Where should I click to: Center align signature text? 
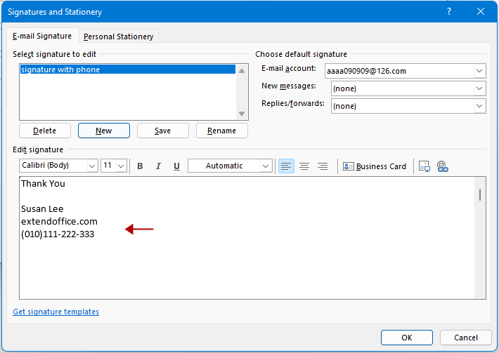pyautogui.click(x=304, y=166)
